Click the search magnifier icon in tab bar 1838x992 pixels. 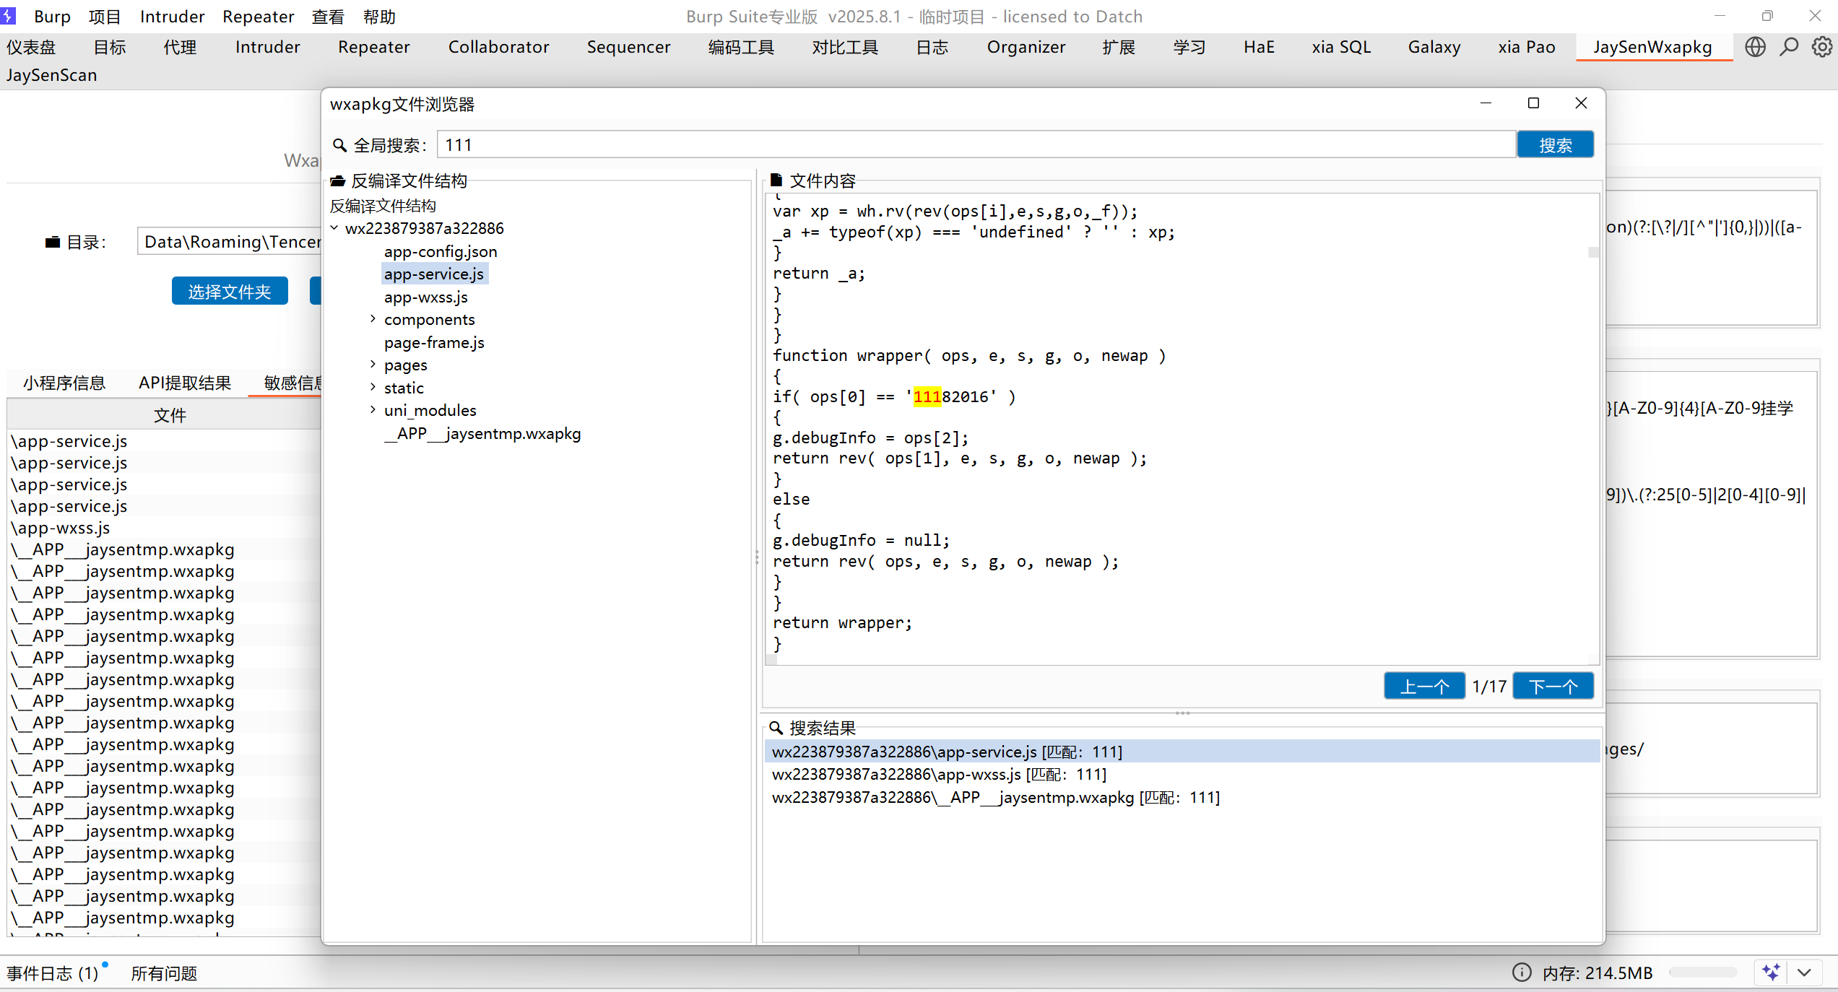[1789, 47]
